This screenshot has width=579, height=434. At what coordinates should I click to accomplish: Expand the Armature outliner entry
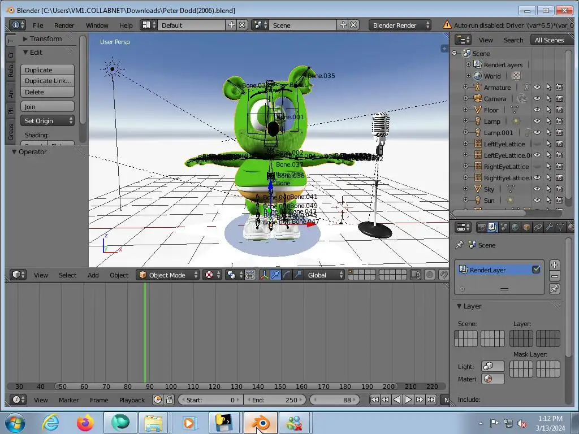466,87
